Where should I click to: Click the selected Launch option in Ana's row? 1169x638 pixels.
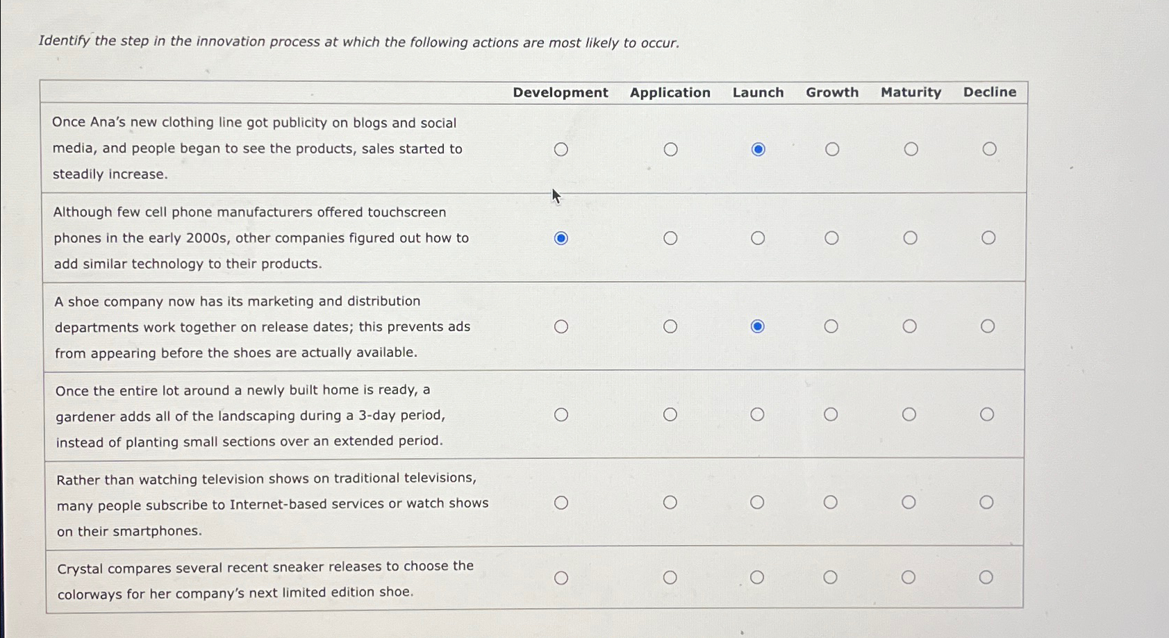coord(758,149)
